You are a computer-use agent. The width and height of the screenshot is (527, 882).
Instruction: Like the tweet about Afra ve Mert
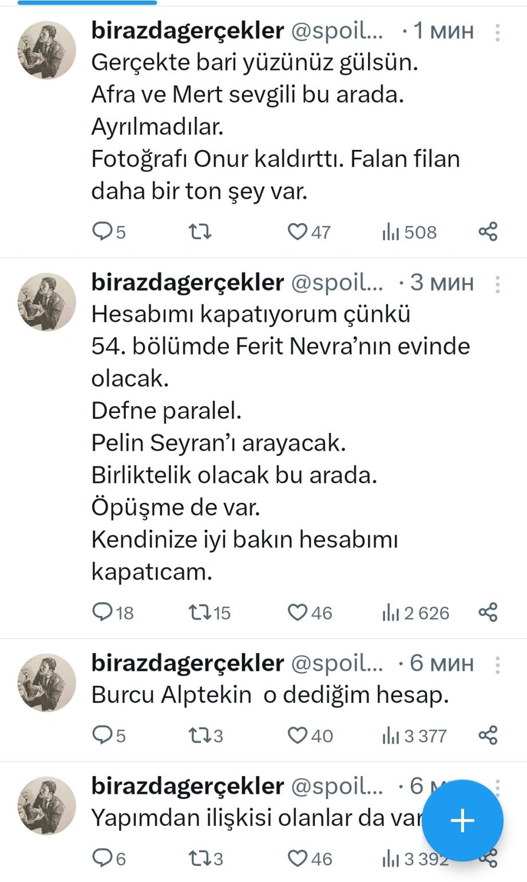coord(298,232)
